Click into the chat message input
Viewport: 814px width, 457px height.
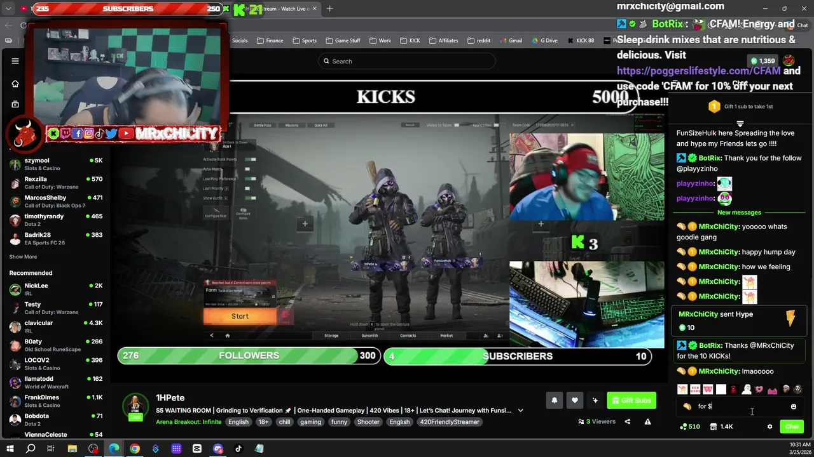741,406
